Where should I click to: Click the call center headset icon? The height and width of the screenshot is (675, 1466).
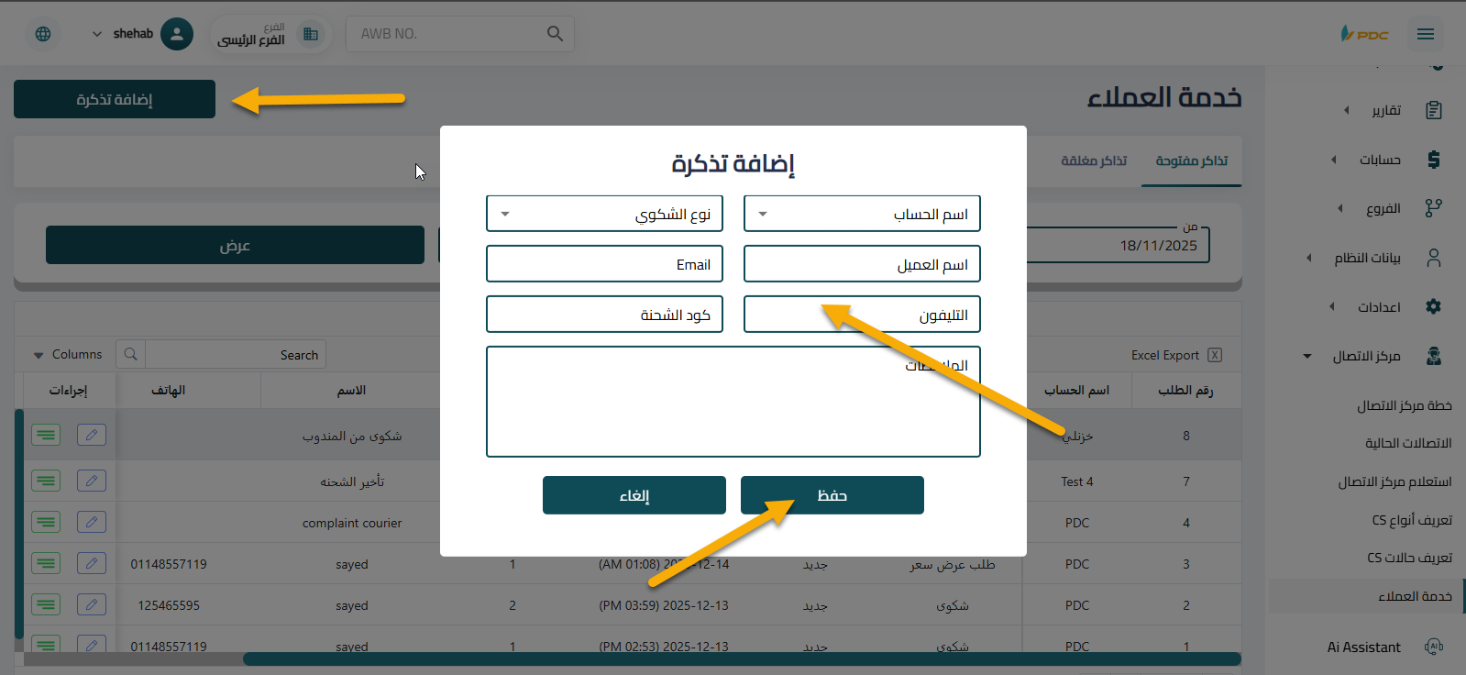pyautogui.click(x=1434, y=356)
